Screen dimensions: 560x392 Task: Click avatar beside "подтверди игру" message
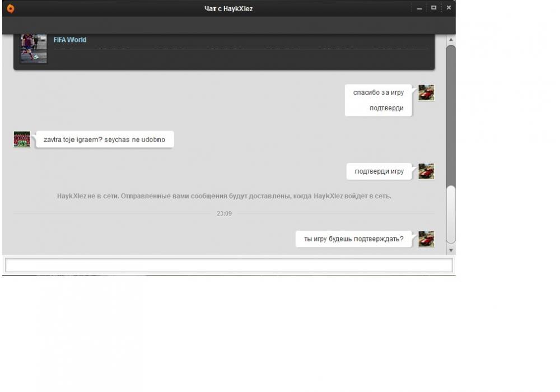click(426, 171)
